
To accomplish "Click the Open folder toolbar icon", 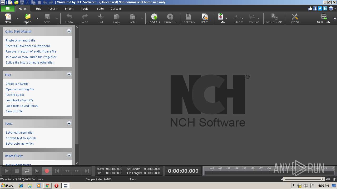I will [28, 18].
